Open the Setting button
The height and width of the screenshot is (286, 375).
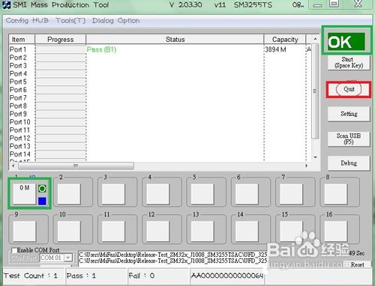click(x=349, y=114)
